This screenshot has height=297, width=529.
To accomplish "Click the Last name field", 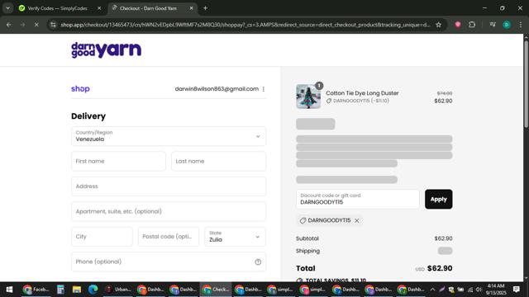I will pyautogui.click(x=218, y=162).
